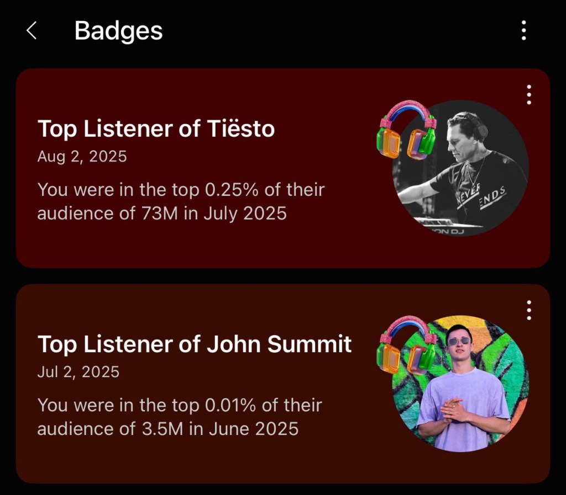Tap "audience of 73M in July 2025" text
The image size is (566, 495).
coord(162,213)
